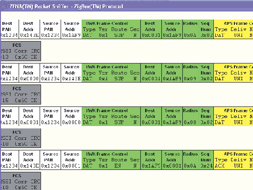
Task: Click Source Addr 0x1AF9 in first packet MAC header
Action: click(x=71, y=29)
